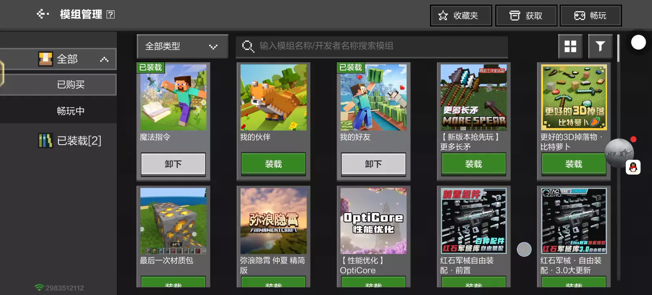Image resolution: width=652 pixels, height=295 pixels.
Task: Open the help question mark icon
Action: click(x=111, y=15)
